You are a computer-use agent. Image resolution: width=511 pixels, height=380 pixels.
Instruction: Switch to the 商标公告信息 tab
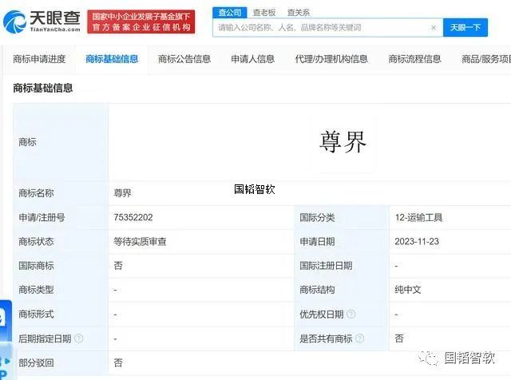[184, 59]
